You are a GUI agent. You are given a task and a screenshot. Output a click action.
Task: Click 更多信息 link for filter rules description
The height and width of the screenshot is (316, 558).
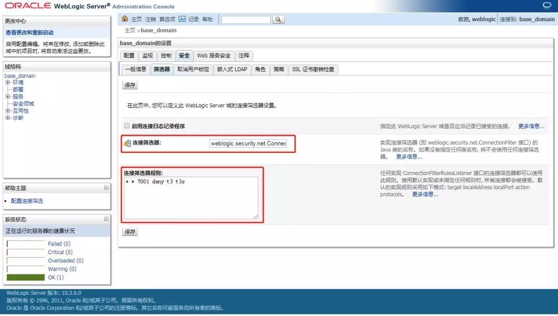tap(425, 195)
